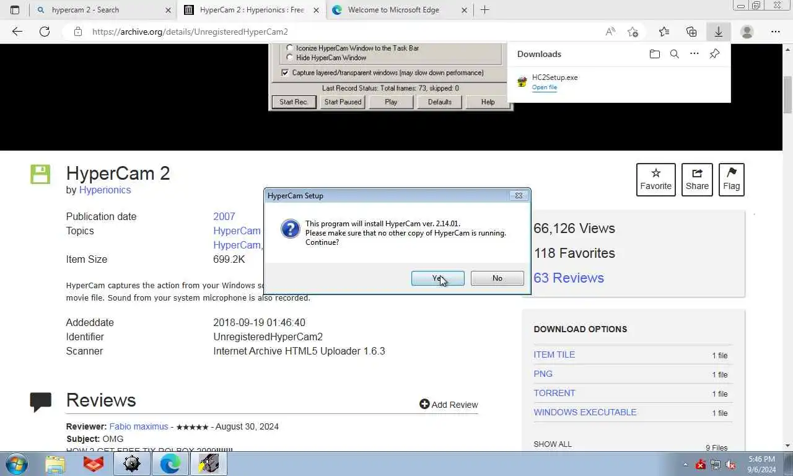
Task: Search downloads in Downloads panel
Action: point(675,54)
